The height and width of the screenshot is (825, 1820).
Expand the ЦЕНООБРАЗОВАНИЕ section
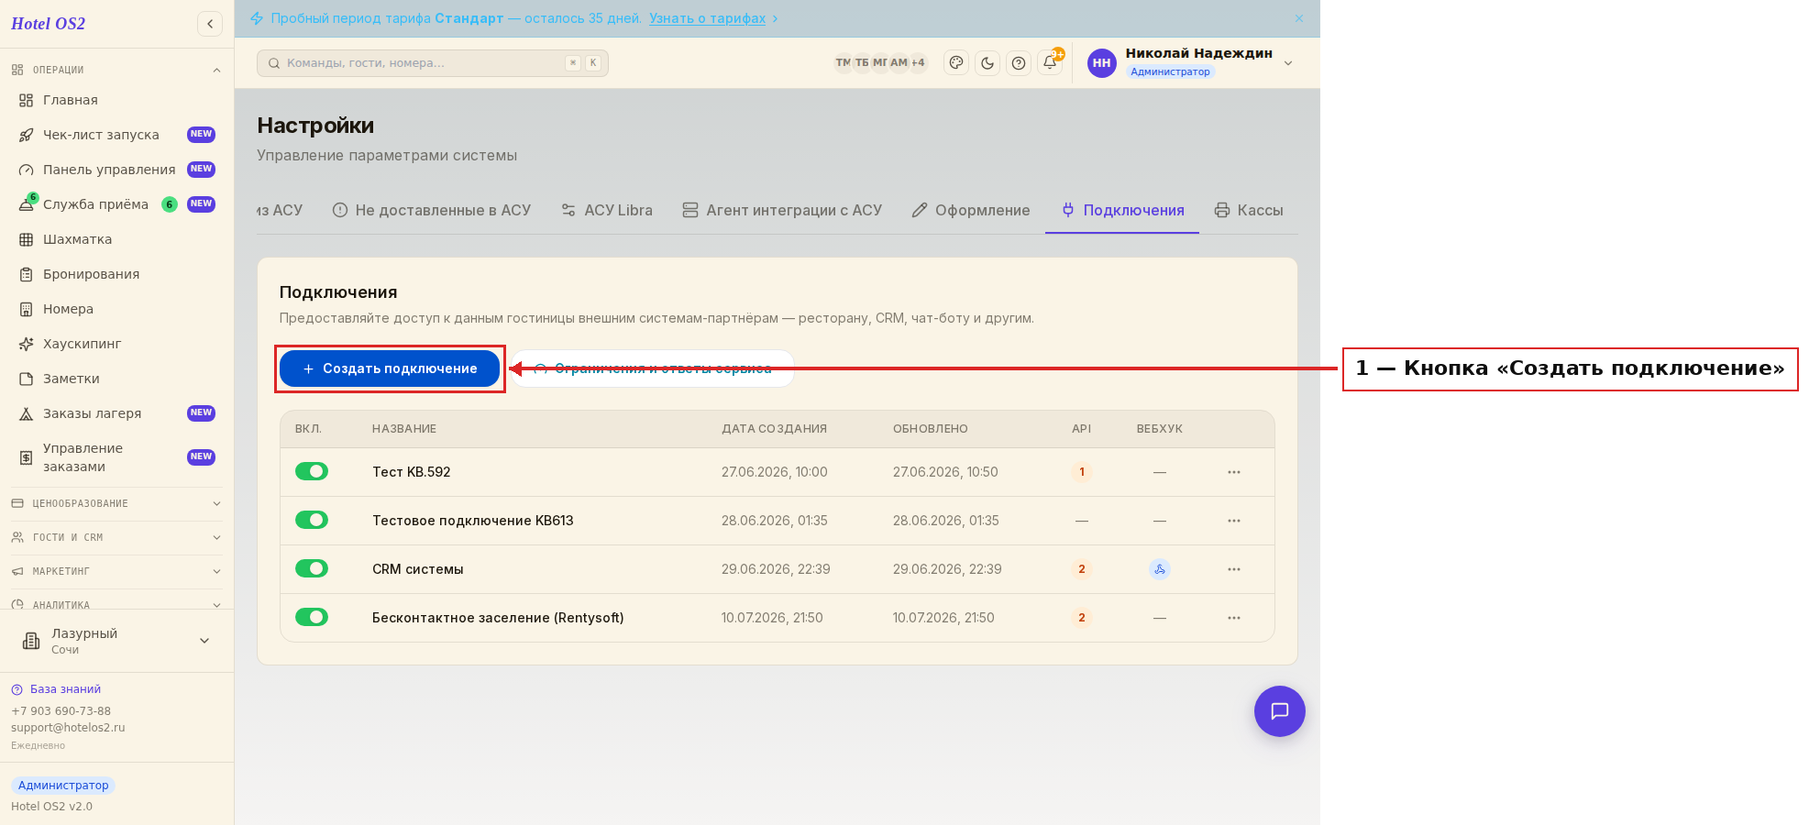tap(116, 503)
